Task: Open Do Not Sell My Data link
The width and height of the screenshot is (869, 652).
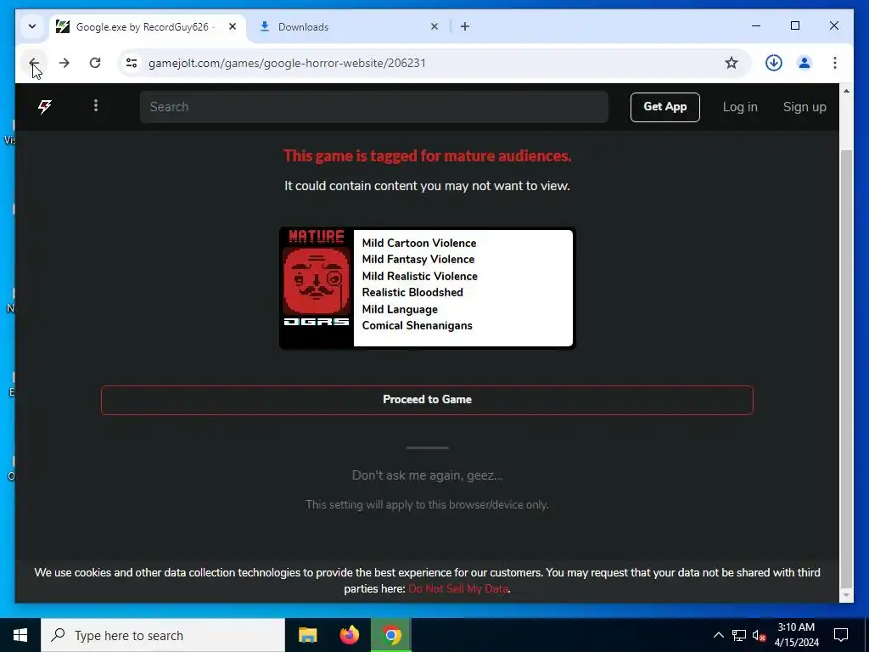Action: (457, 589)
